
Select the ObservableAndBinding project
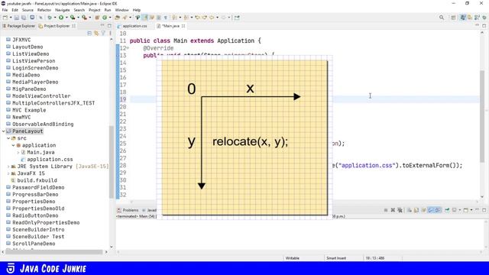point(40,124)
